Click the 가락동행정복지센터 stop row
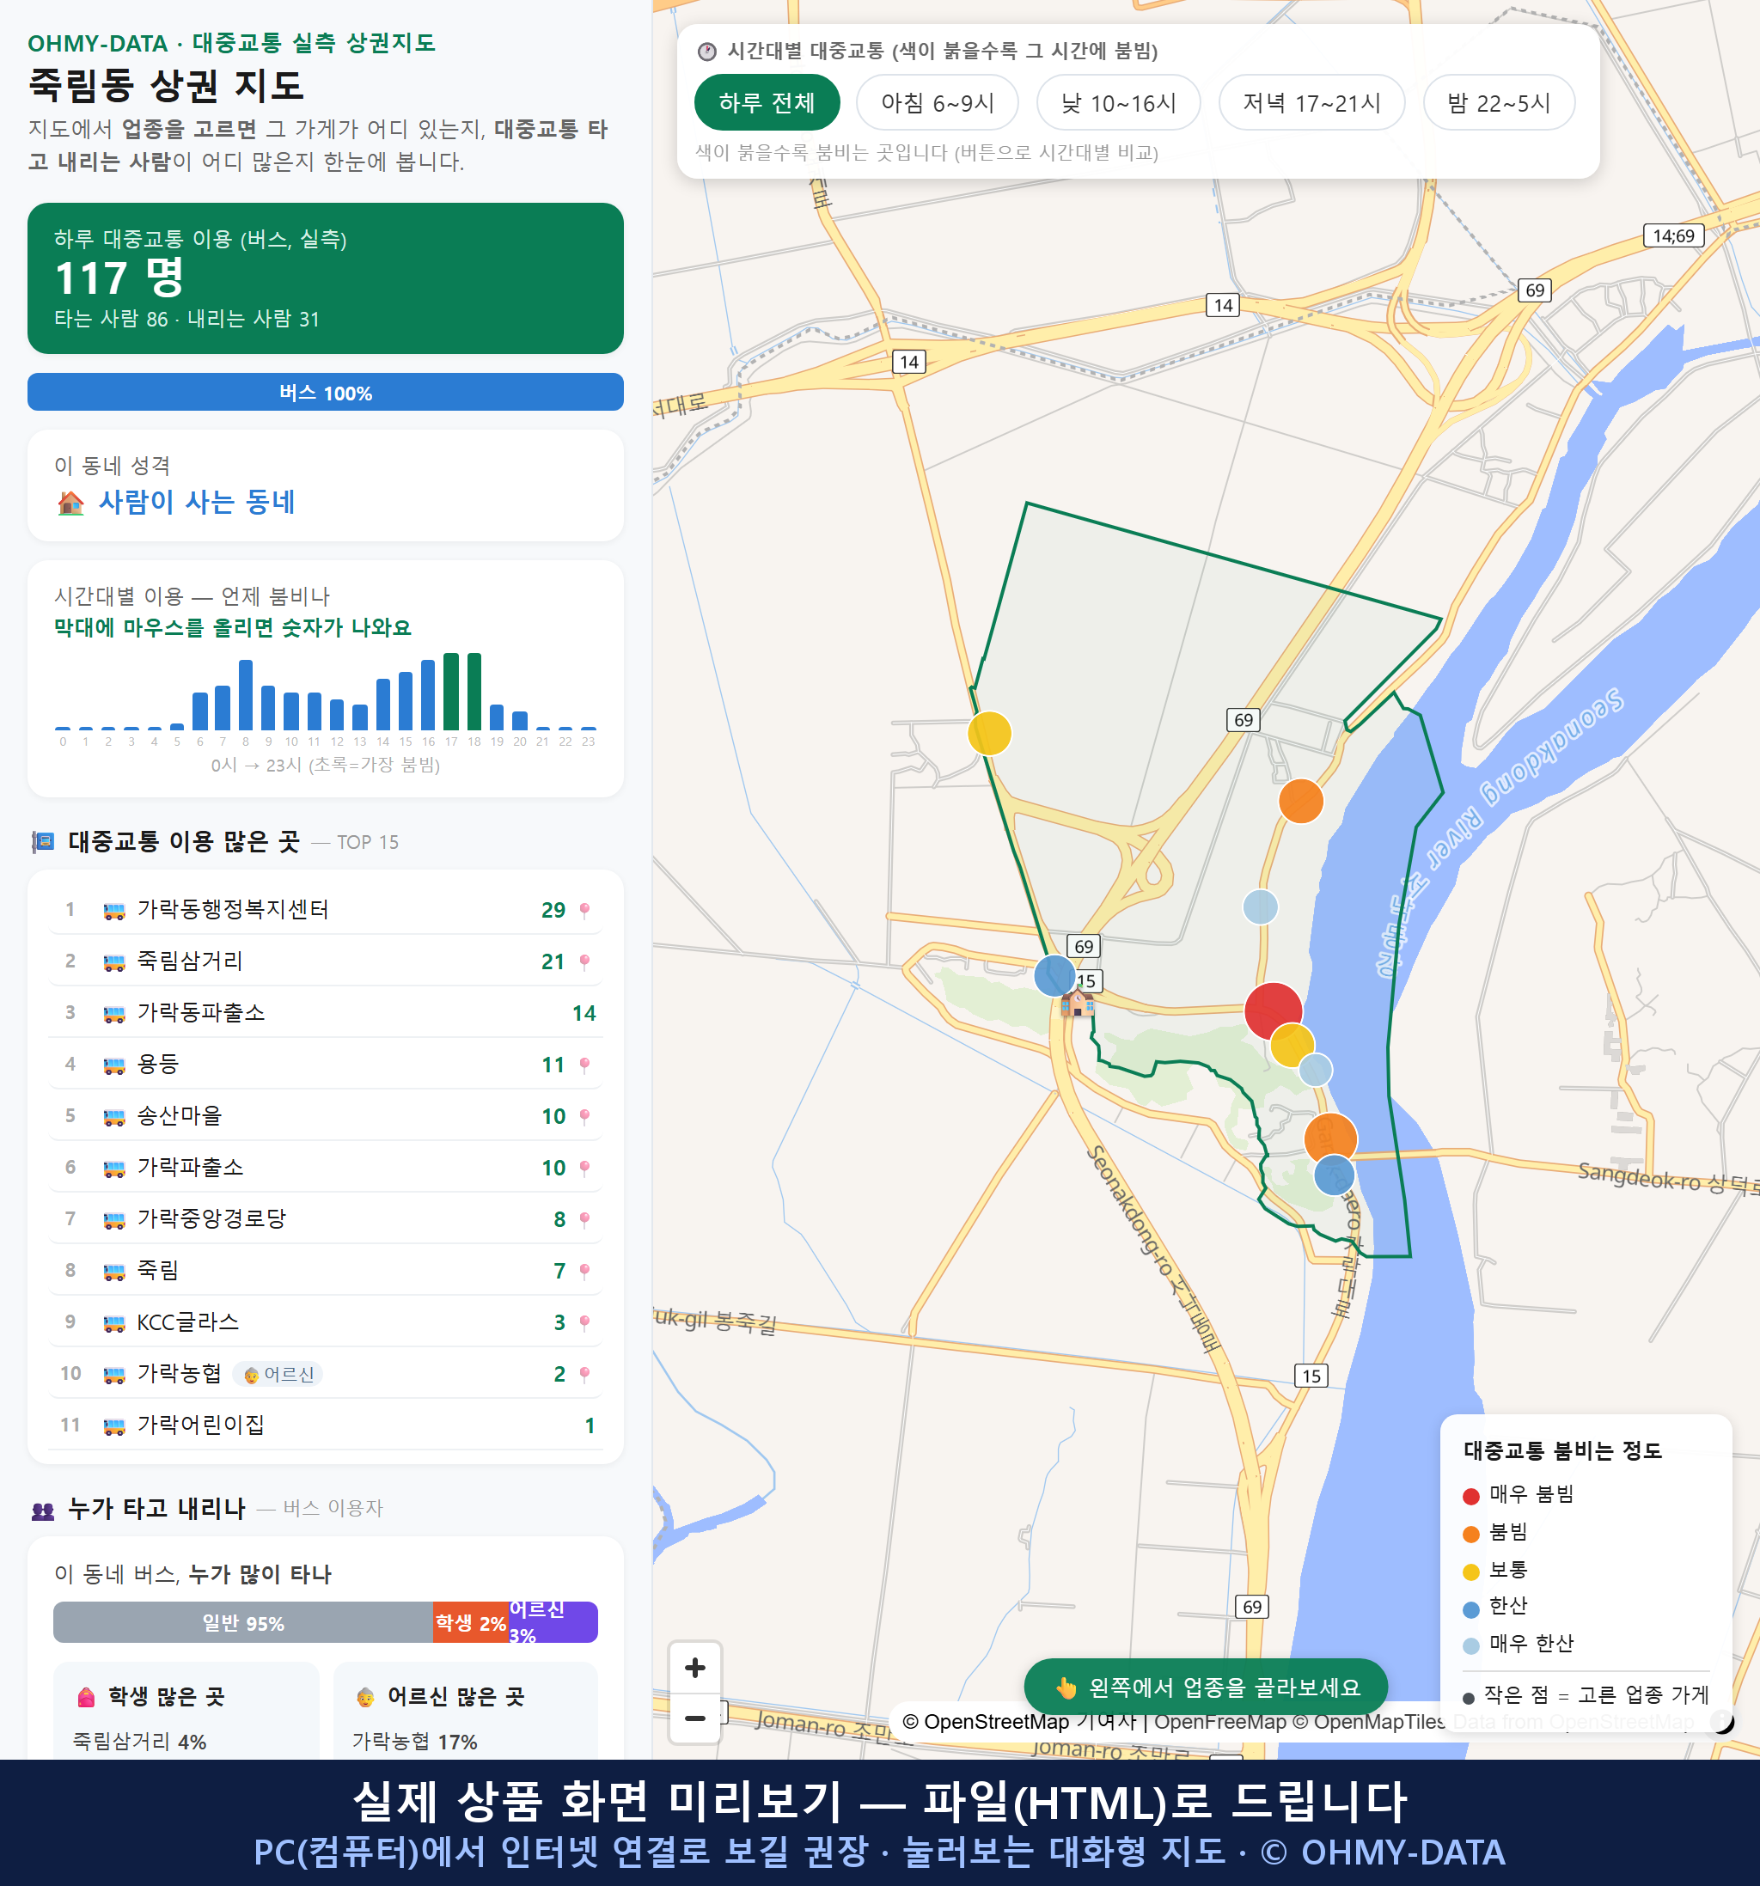Viewport: 1760px width, 1886px height. [326, 909]
